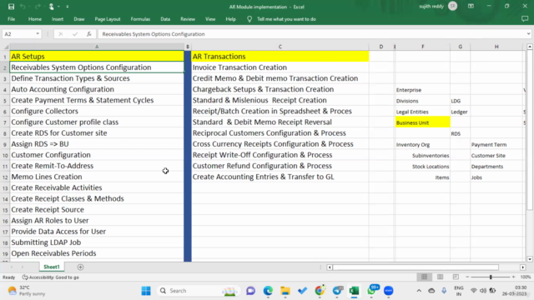Open the Data ribbon tab

coord(165,19)
